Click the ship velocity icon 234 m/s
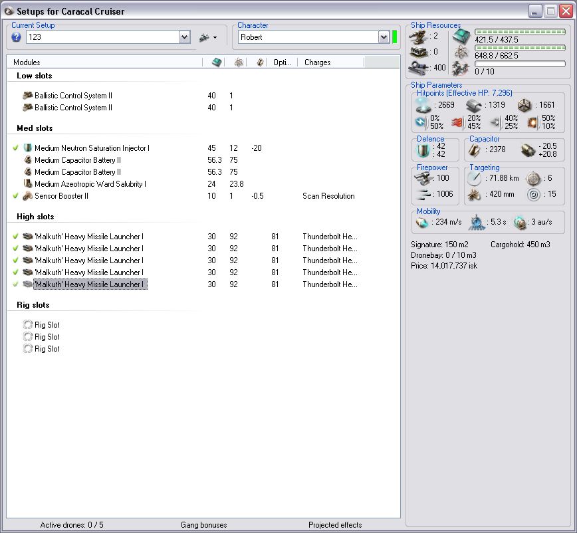The width and height of the screenshot is (577, 533). click(421, 222)
